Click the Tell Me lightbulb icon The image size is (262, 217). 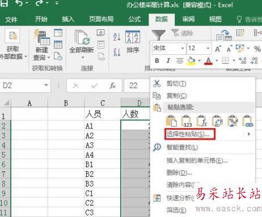point(239,19)
